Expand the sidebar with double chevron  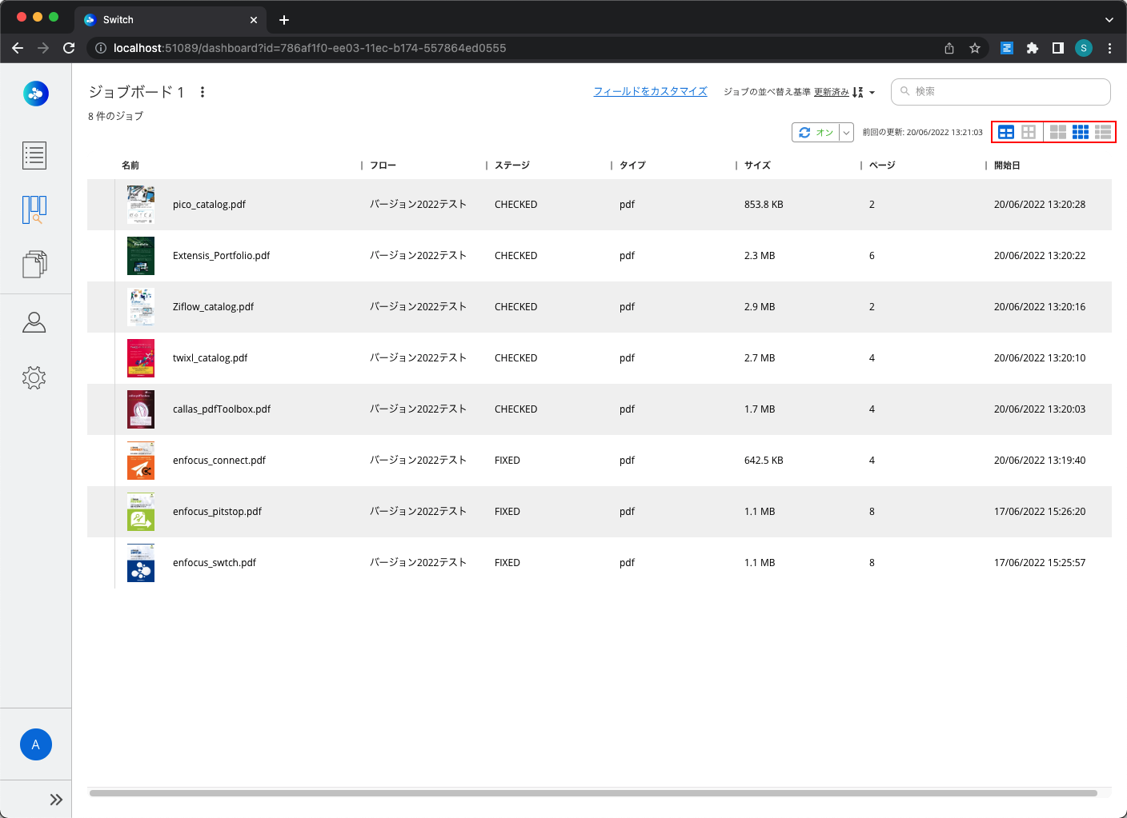point(56,800)
